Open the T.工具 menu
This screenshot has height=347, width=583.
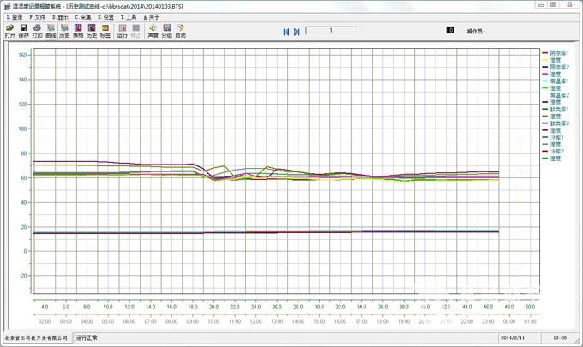[129, 17]
